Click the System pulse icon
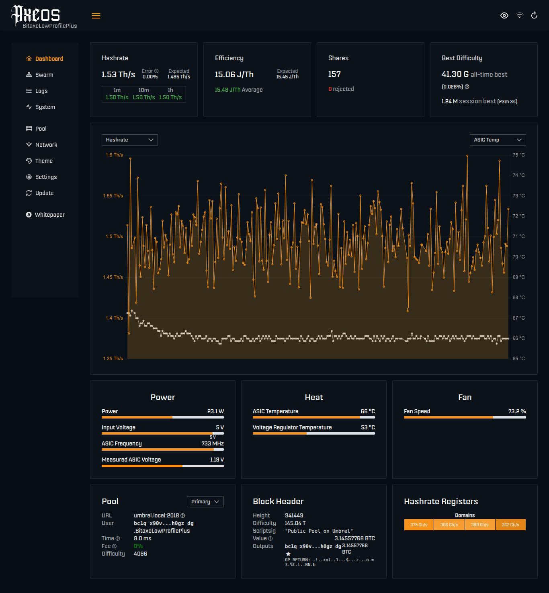This screenshot has height=593, width=549. [x=29, y=107]
